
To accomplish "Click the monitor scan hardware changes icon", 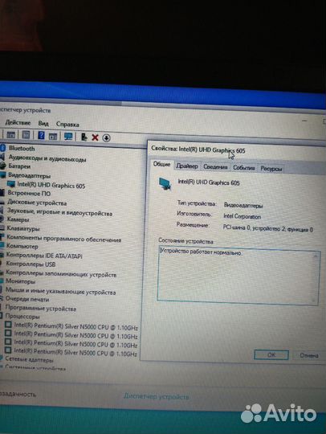I will click(68, 137).
